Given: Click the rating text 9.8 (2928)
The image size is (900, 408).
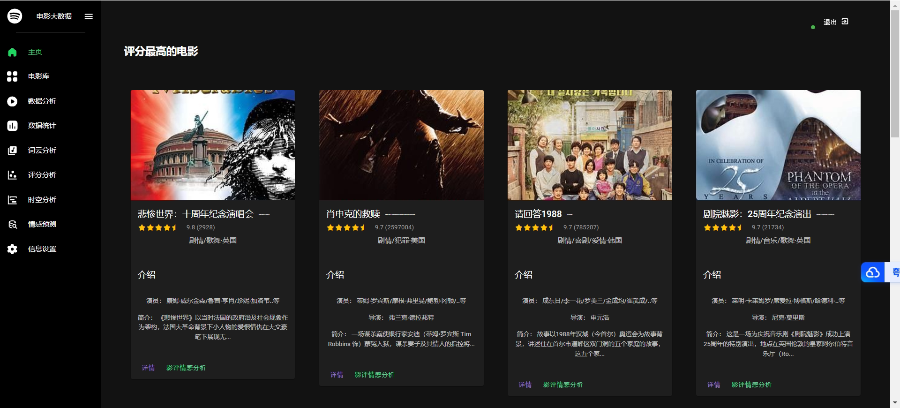Looking at the screenshot, I should coord(201,227).
